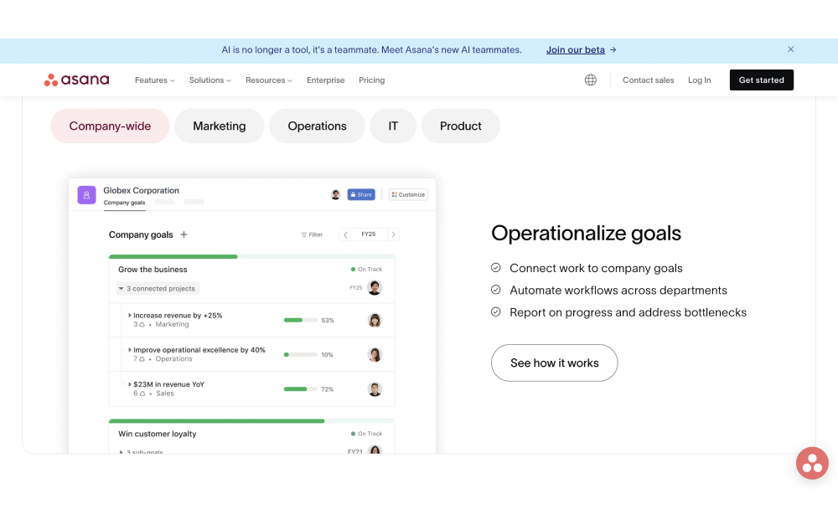Open the chat support bubble
The image size is (838, 525).
pyautogui.click(x=811, y=463)
